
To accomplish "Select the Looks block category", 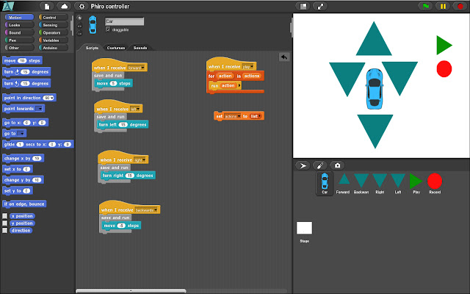I will [x=20, y=25].
